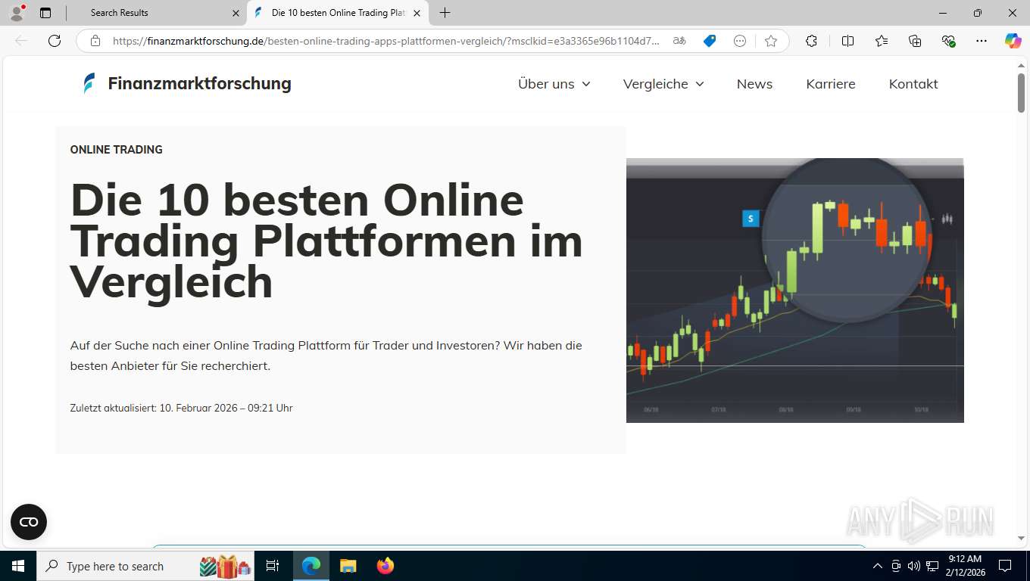The height and width of the screenshot is (581, 1030).
Task: Show hidden system tray icons
Action: tap(878, 566)
